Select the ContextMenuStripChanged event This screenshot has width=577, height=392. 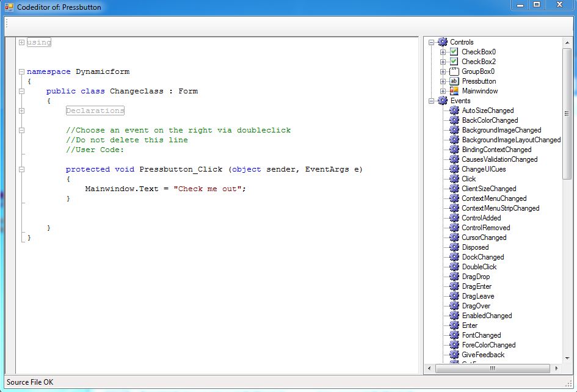pos(501,208)
